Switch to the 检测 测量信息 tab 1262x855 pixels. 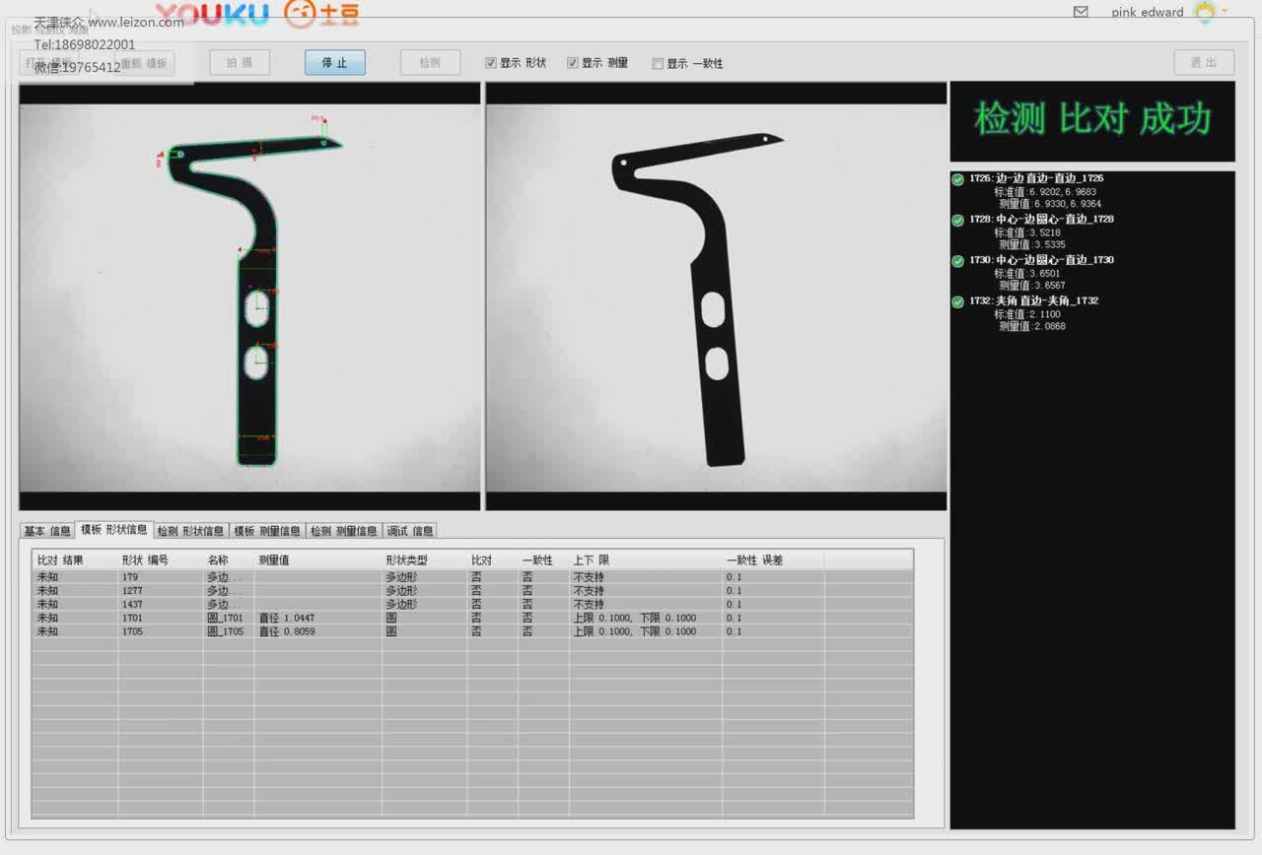point(344,531)
